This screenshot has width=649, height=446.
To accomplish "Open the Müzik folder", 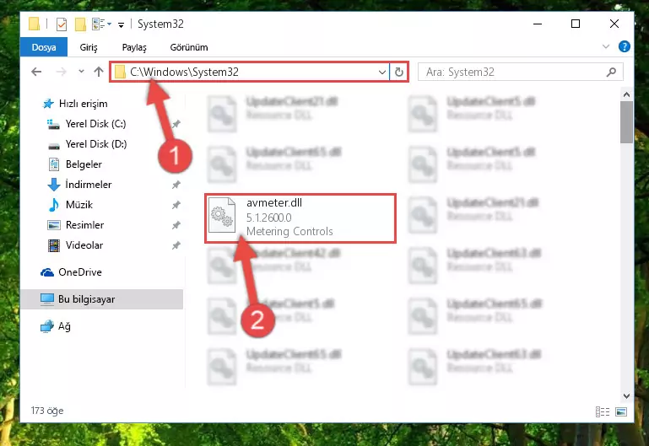I will (79, 205).
